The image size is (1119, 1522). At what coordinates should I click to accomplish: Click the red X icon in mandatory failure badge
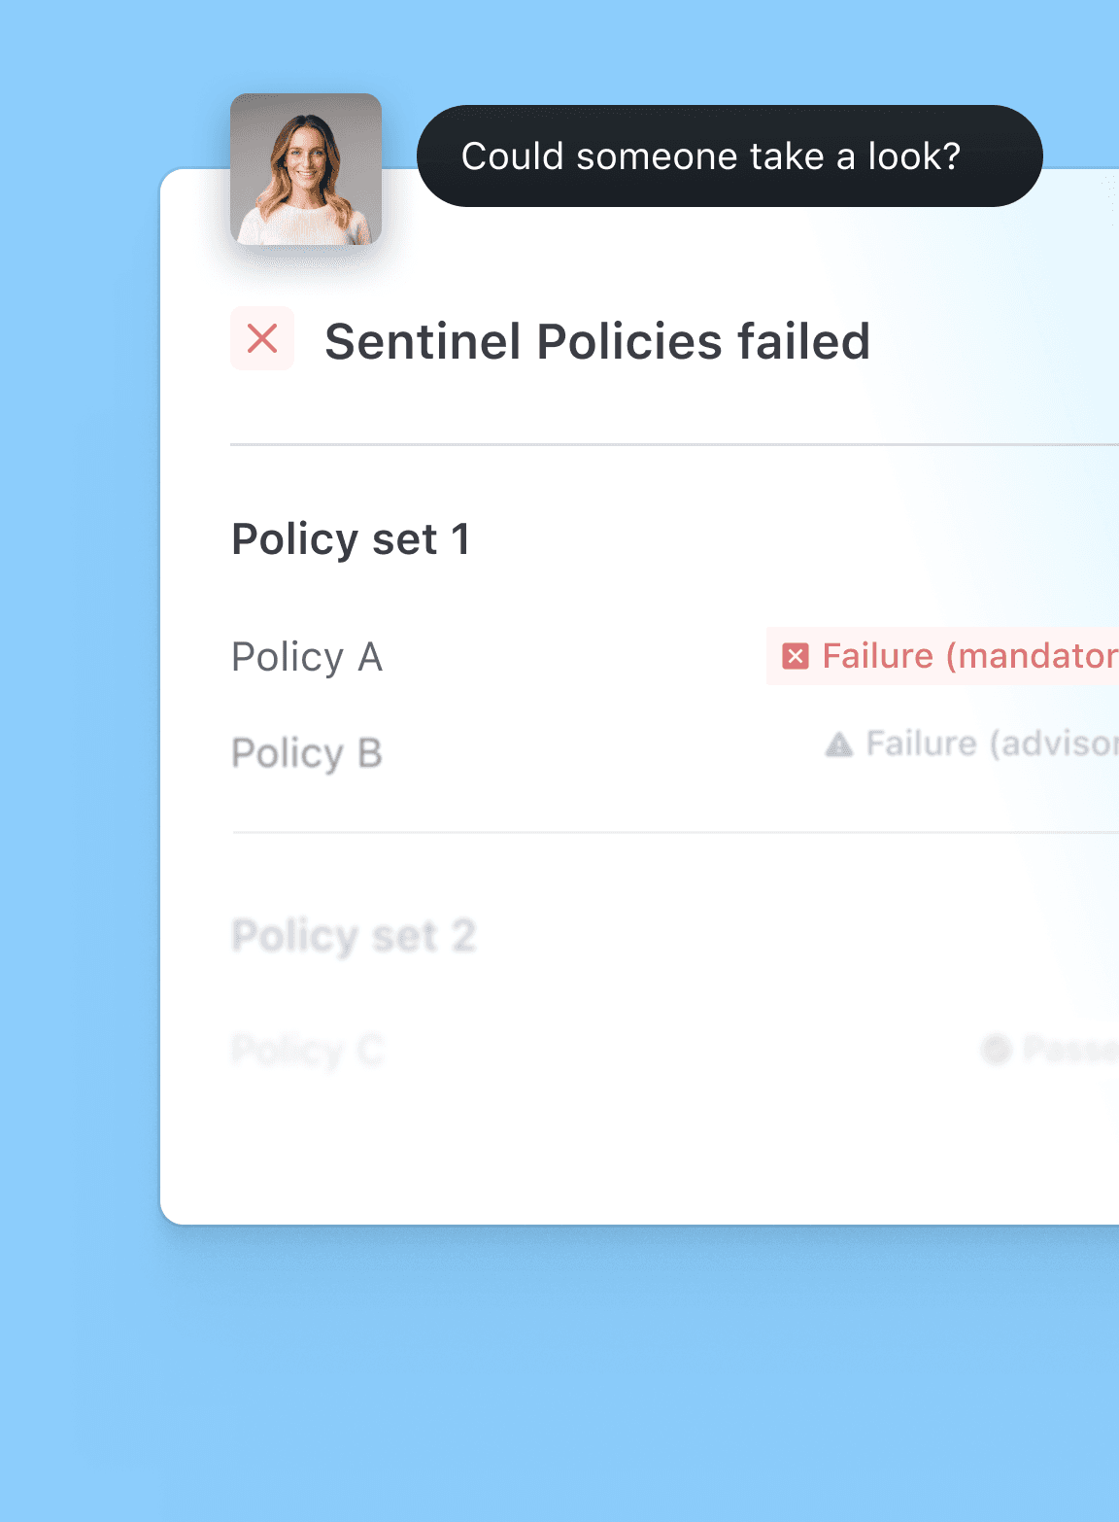point(796,657)
